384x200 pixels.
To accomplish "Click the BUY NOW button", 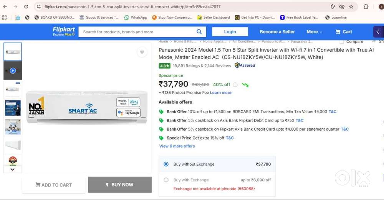I will tap(120, 185).
